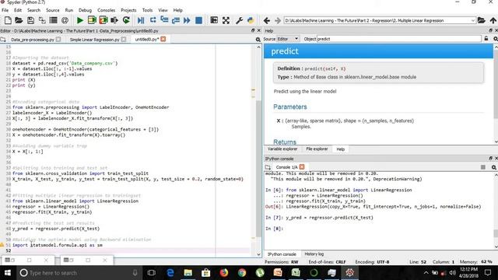This screenshot has height=280, width=498.
Task: Open the Tools menu
Action: tap(147, 10)
